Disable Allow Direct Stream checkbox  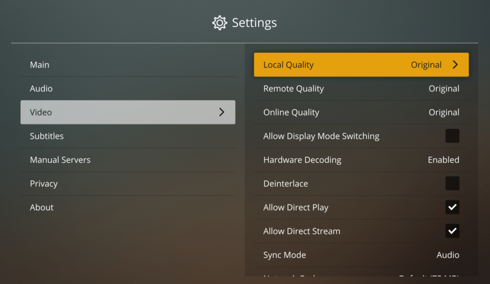452,231
